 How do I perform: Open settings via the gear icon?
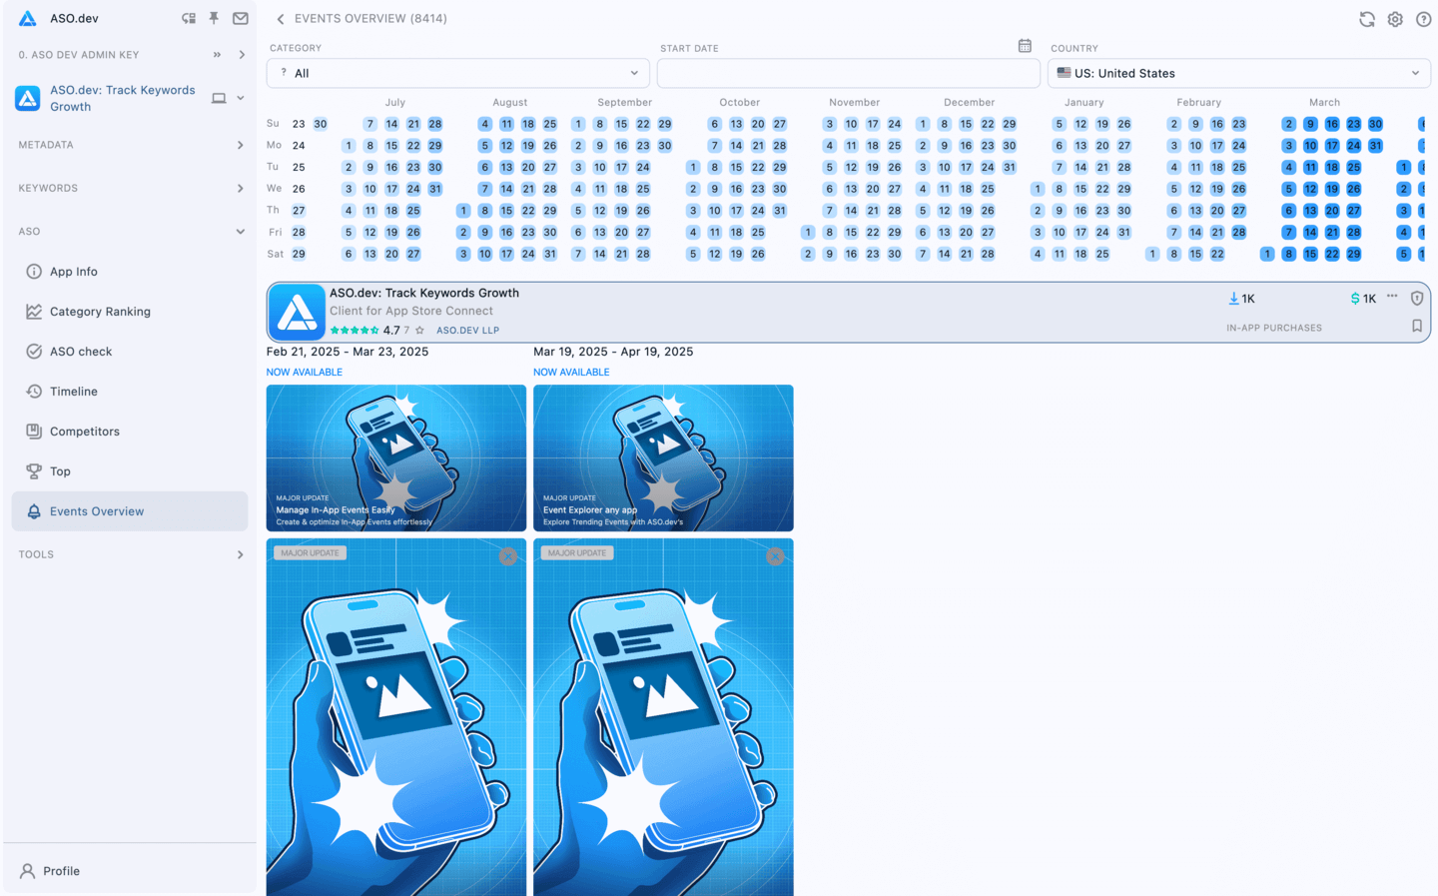pos(1394,18)
